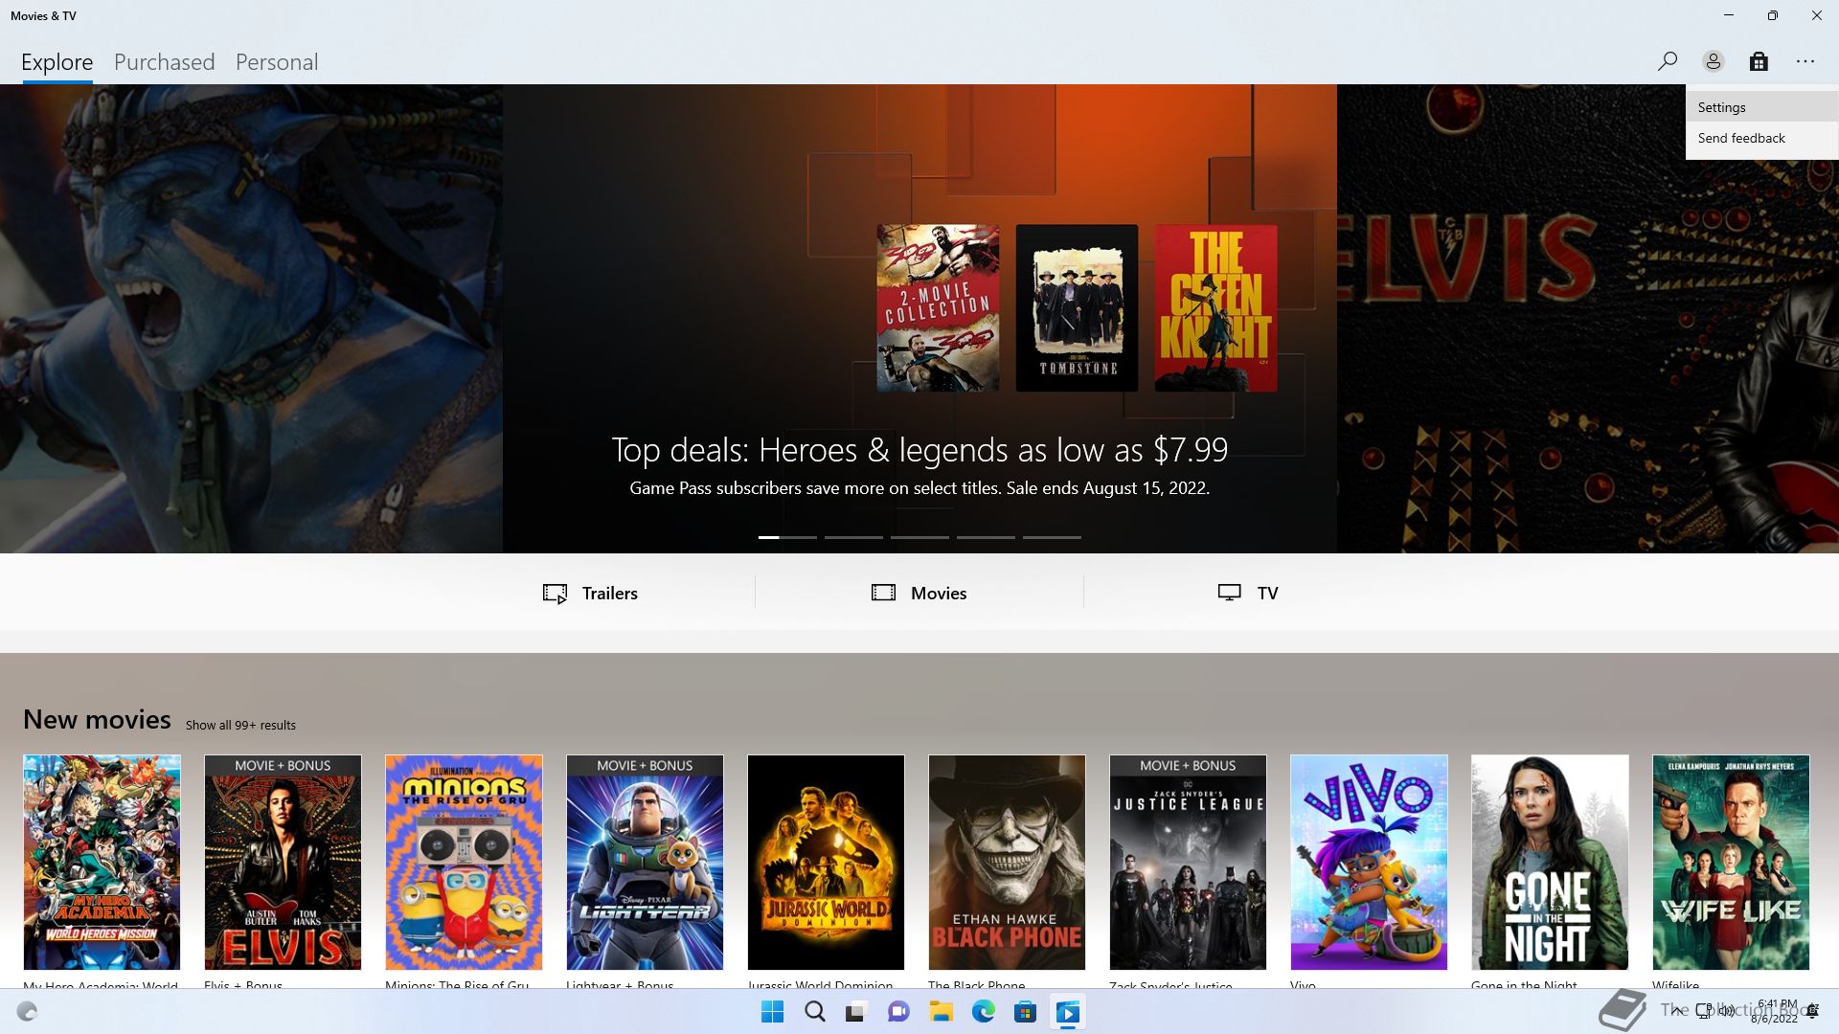Show the Avatar banner slide on left
1839x1034 pixels.
tap(251, 319)
